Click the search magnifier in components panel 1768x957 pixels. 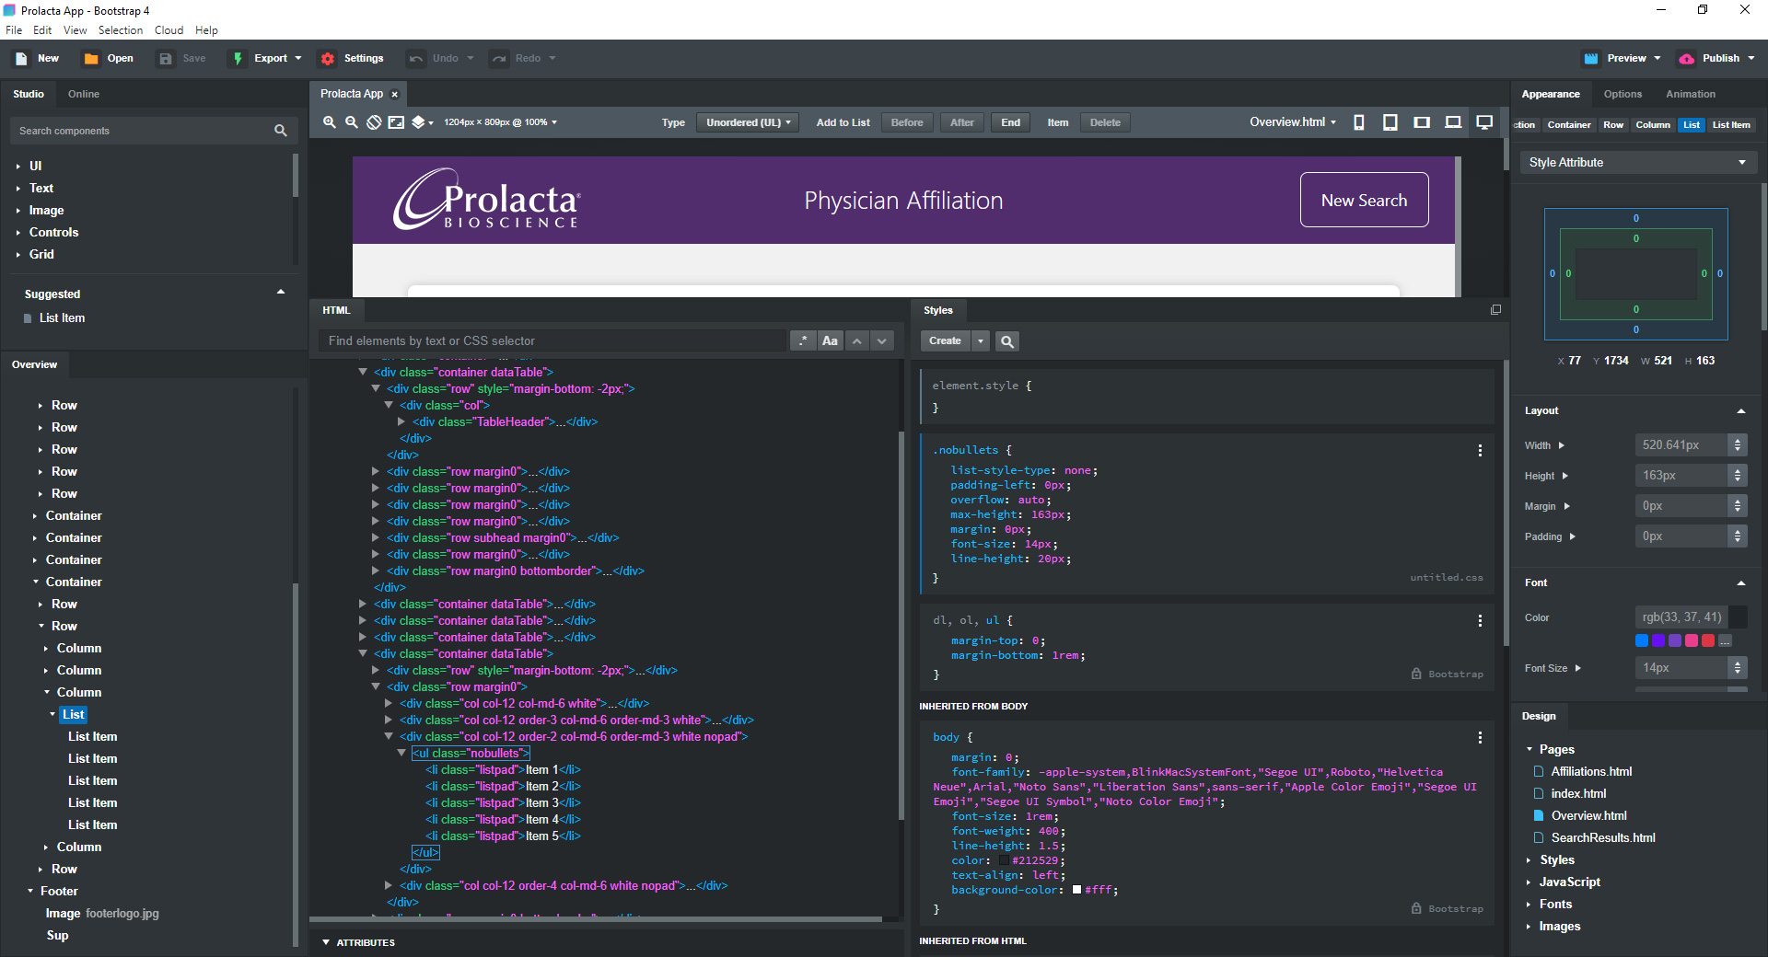(x=281, y=131)
